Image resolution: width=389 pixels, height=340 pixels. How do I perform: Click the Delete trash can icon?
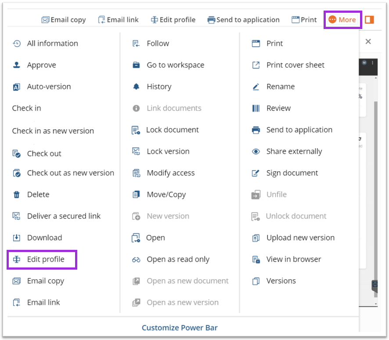click(x=17, y=194)
